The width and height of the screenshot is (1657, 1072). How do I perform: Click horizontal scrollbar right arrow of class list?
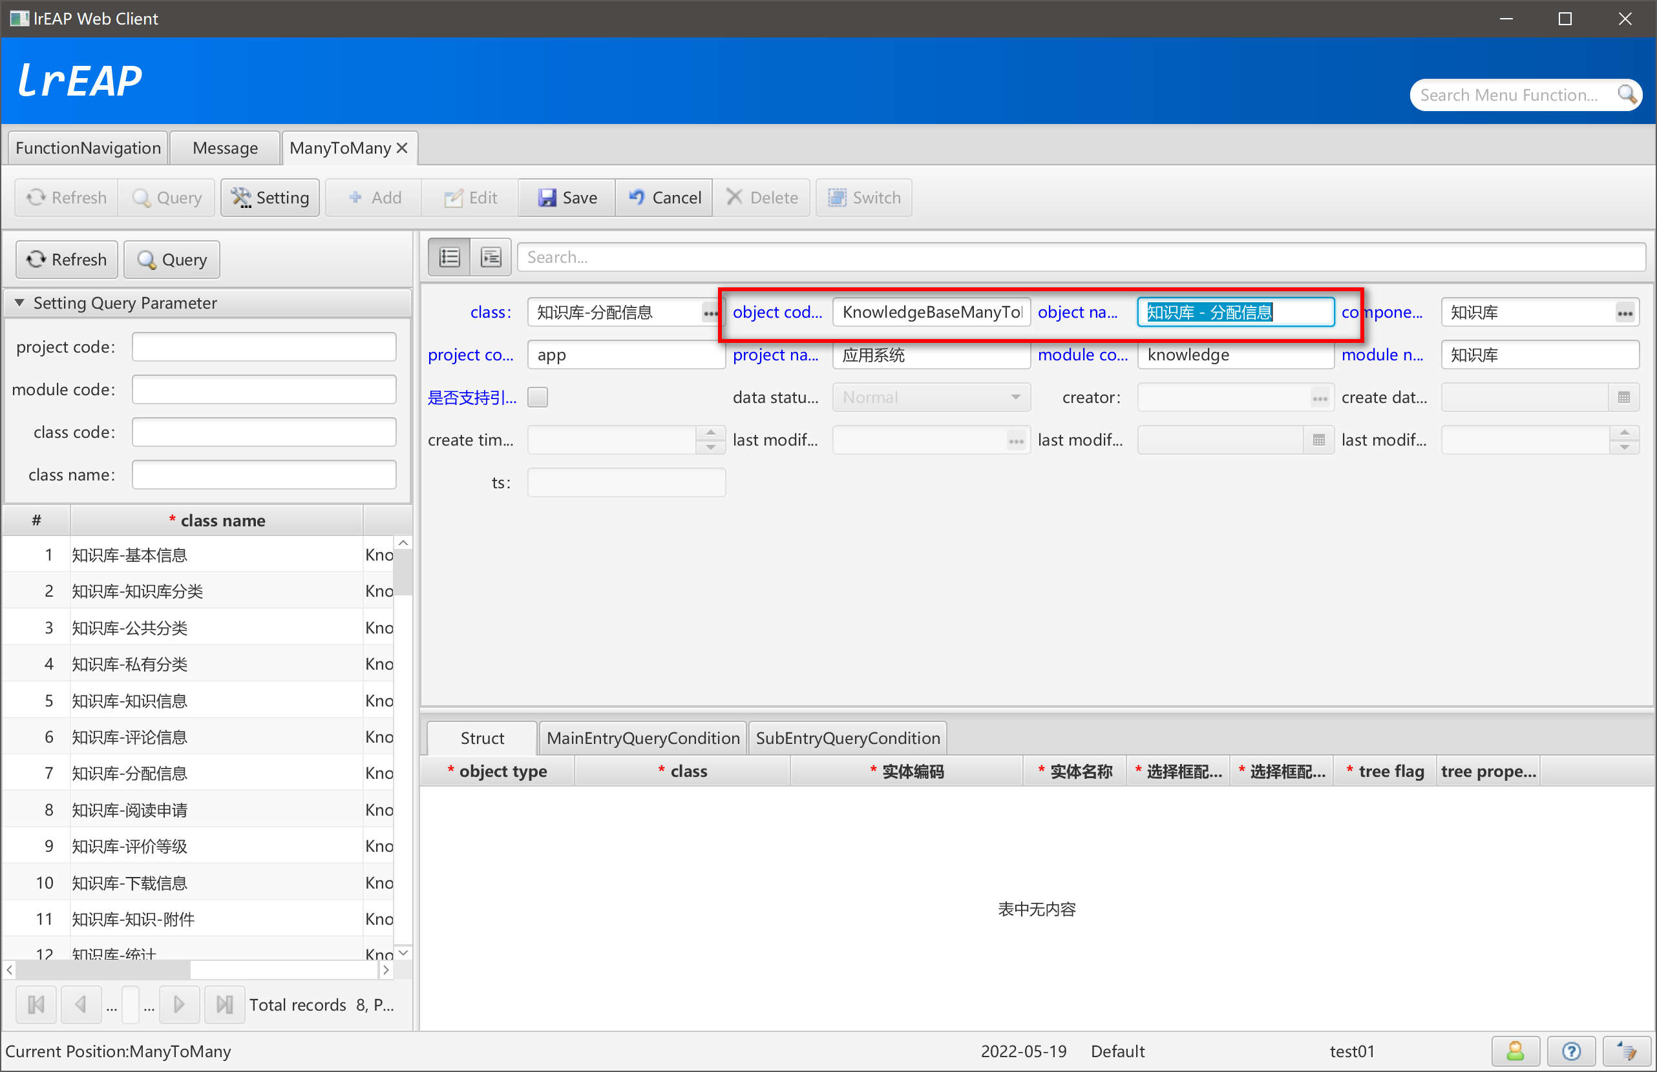point(386,969)
